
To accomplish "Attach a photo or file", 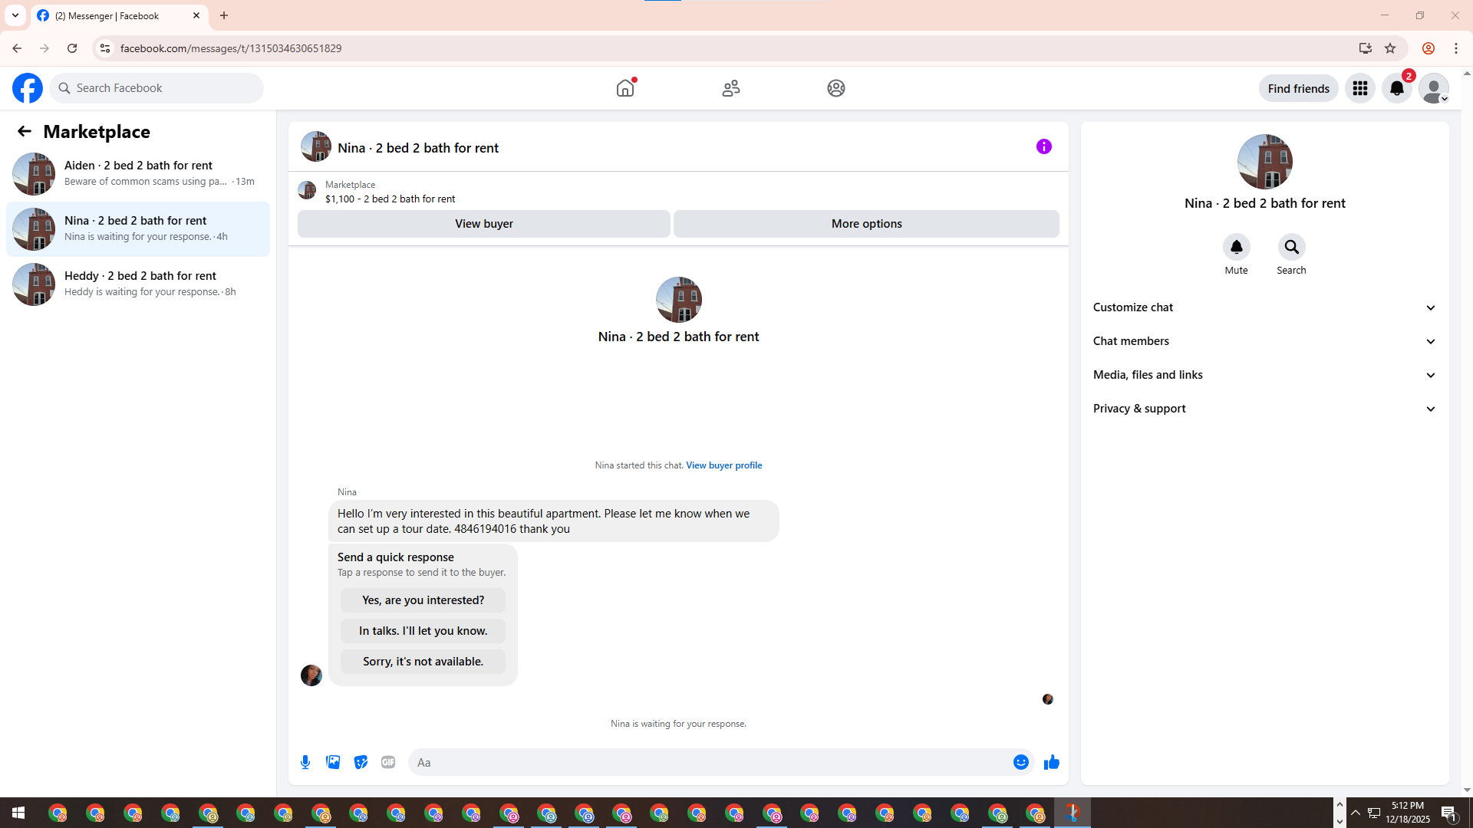I will 333,762.
